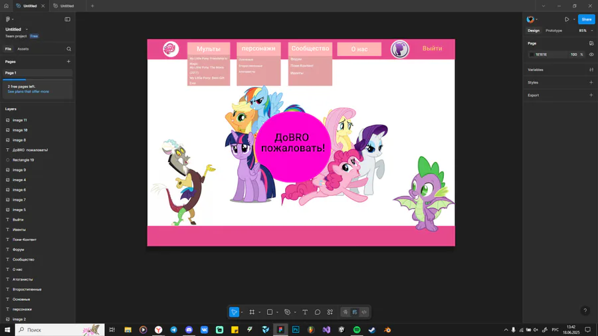598x336 pixels.
Task: Add a new page with plus icon
Action: click(x=68, y=61)
